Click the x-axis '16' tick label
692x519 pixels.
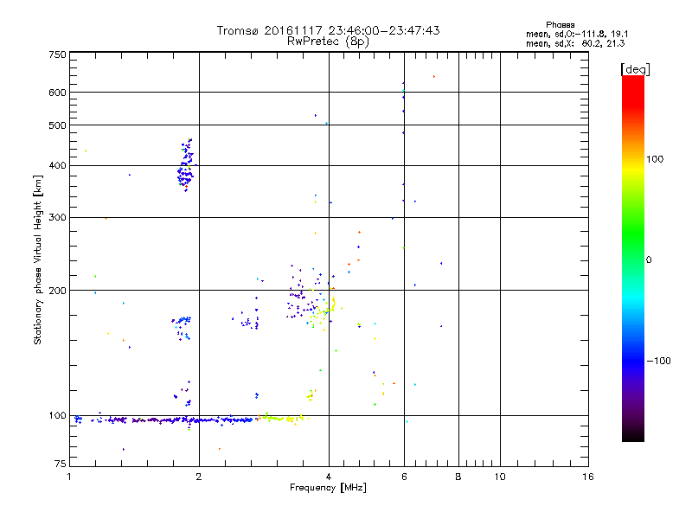point(588,477)
